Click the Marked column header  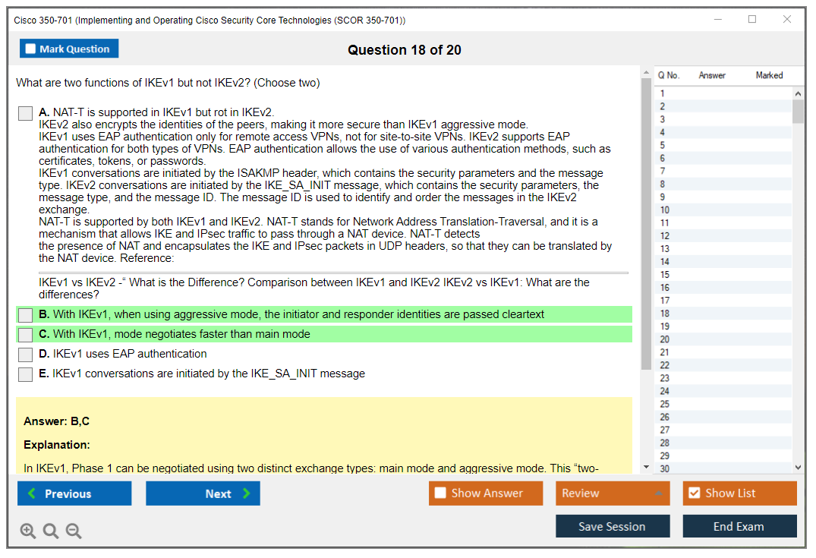click(x=768, y=75)
